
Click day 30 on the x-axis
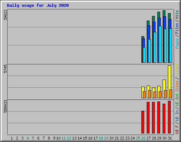(x=164, y=138)
